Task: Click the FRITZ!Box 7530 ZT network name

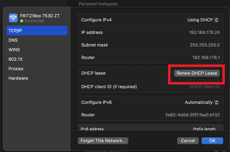Action: coord(40,16)
